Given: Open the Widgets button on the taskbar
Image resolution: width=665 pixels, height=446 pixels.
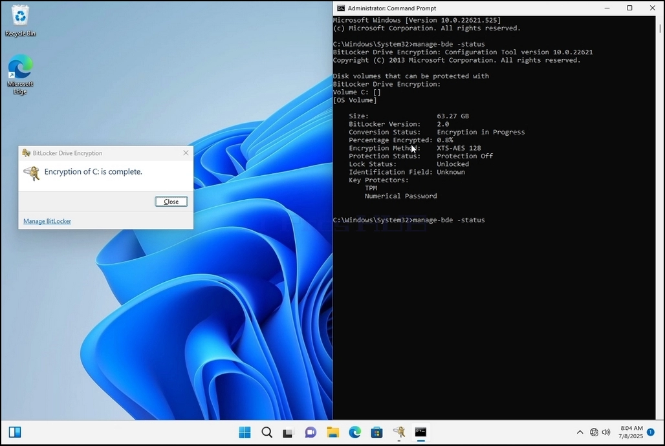Looking at the screenshot, I should click(15, 432).
